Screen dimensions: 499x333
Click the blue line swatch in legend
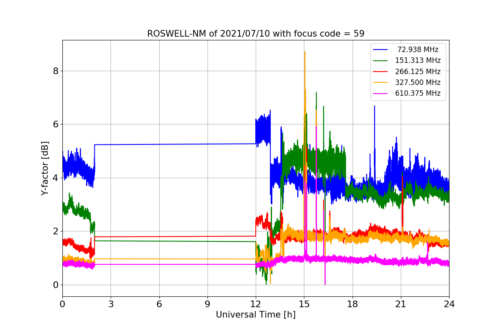380,50
